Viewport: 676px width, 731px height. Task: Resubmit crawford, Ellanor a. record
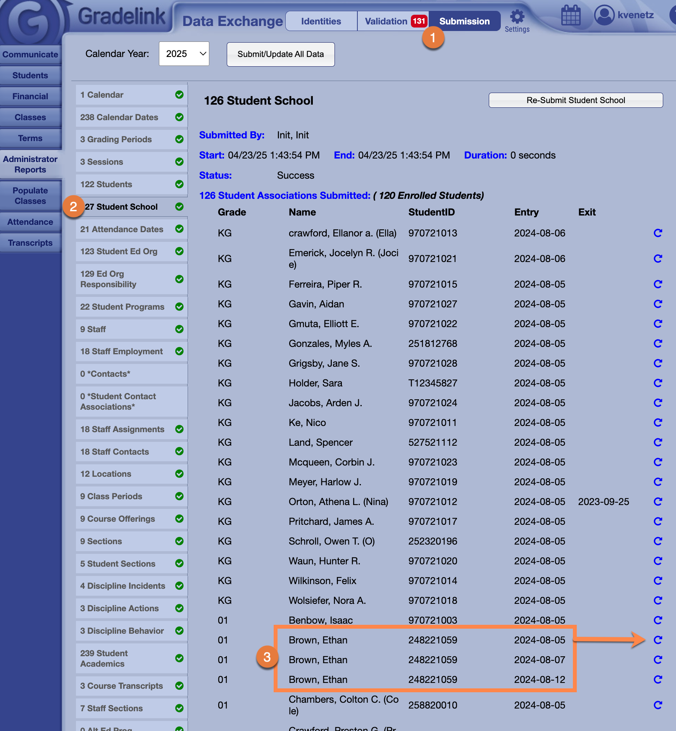(657, 233)
